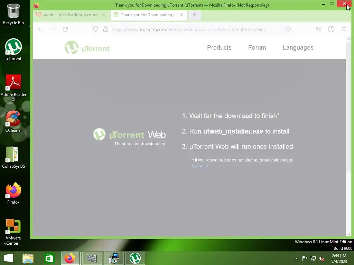
Task: Switch to the µTorrent taskbar app
Action: (135, 258)
